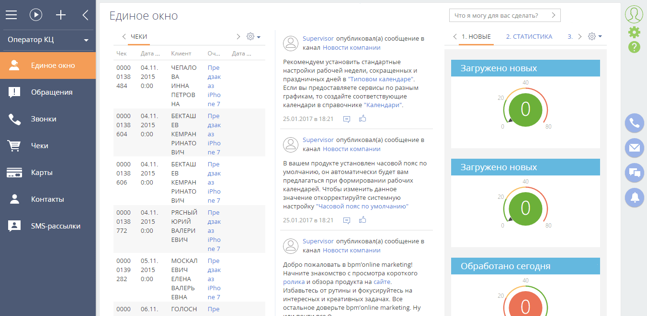
Task: Open the green help question icon
Action: click(x=634, y=47)
